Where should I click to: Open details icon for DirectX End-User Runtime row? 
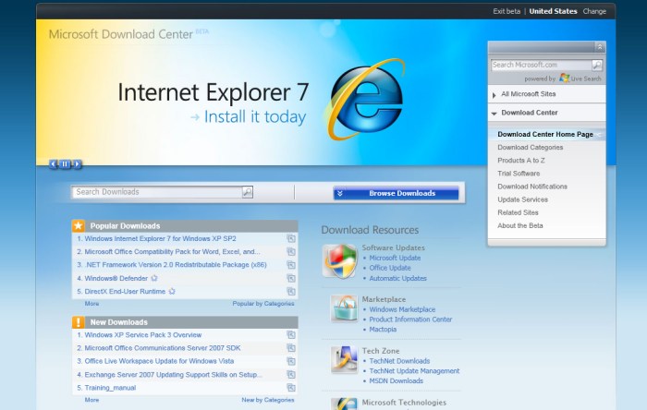coord(291,291)
